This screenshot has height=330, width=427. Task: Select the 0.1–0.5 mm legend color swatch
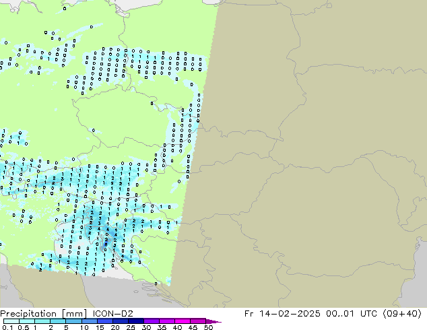[x=11, y=321]
